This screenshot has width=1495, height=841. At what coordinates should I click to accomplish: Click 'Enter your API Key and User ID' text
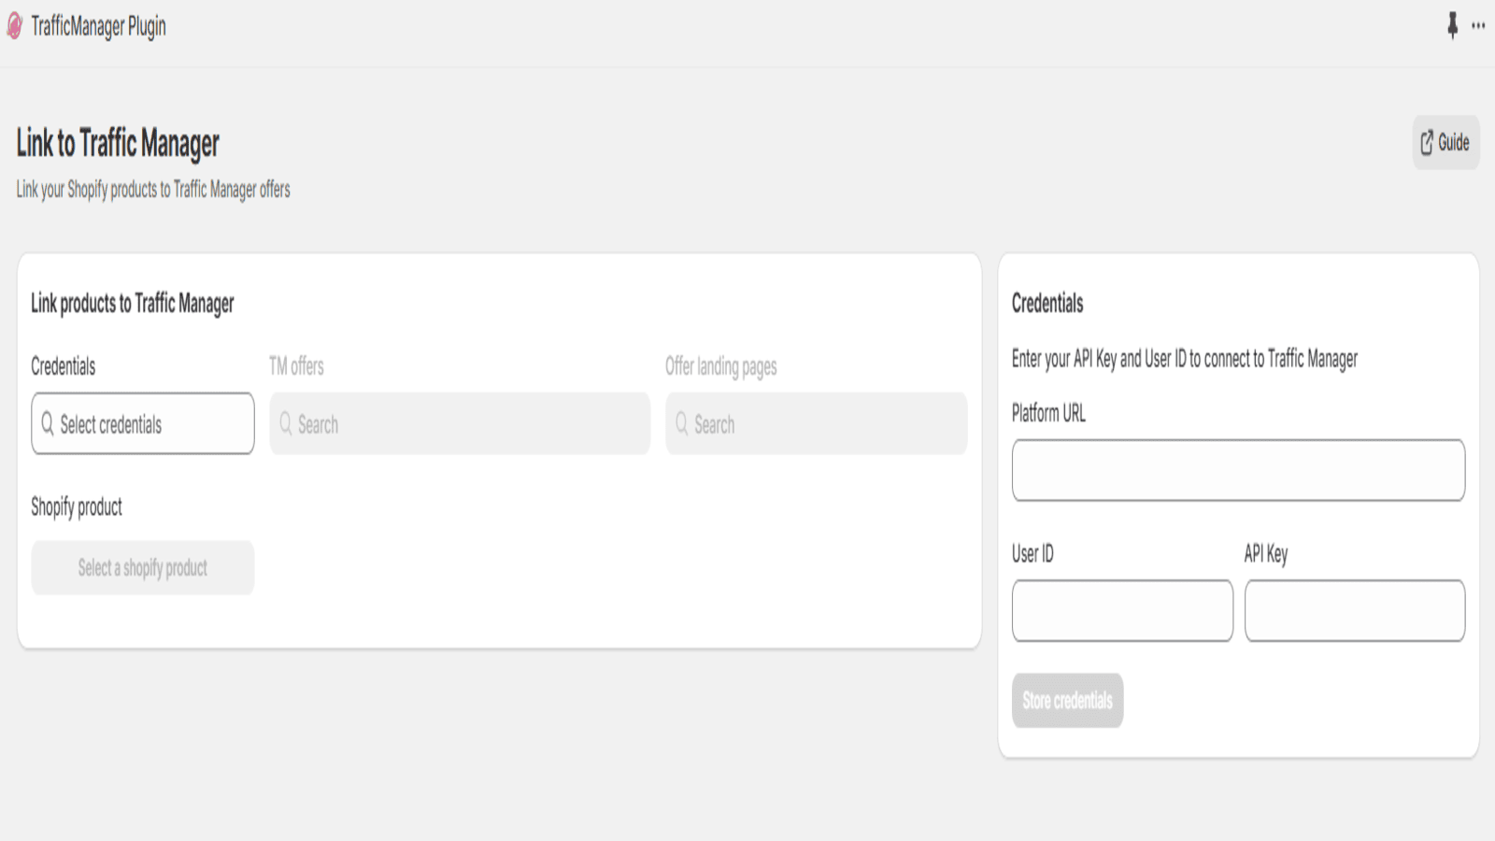pos(1185,359)
